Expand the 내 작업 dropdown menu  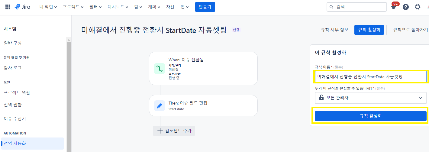48,7
